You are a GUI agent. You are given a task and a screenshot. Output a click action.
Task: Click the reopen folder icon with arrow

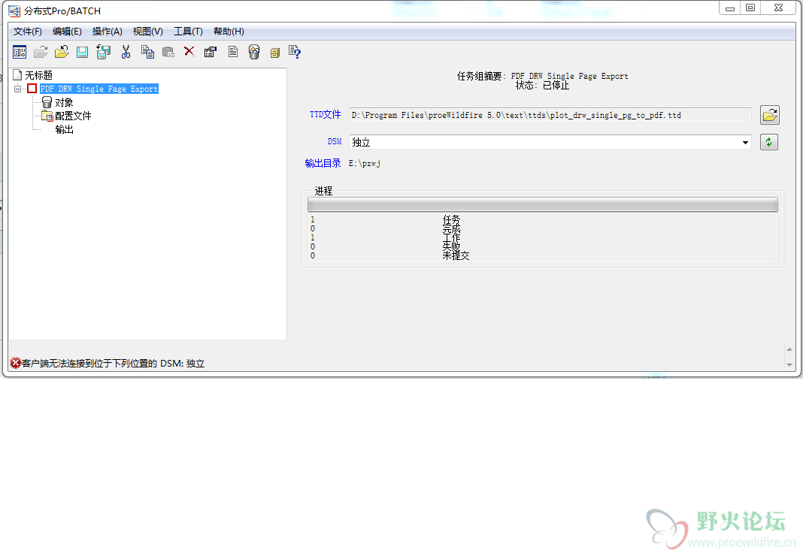(x=62, y=52)
